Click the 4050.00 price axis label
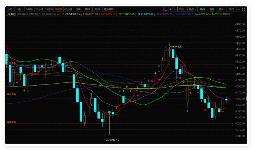Image resolution: width=254 pixels, height=151 pixels. 240,105
